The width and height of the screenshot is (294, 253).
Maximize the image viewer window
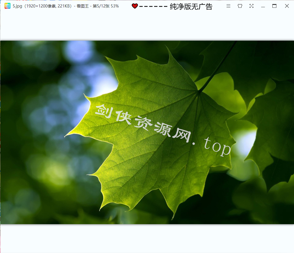click(274, 6)
